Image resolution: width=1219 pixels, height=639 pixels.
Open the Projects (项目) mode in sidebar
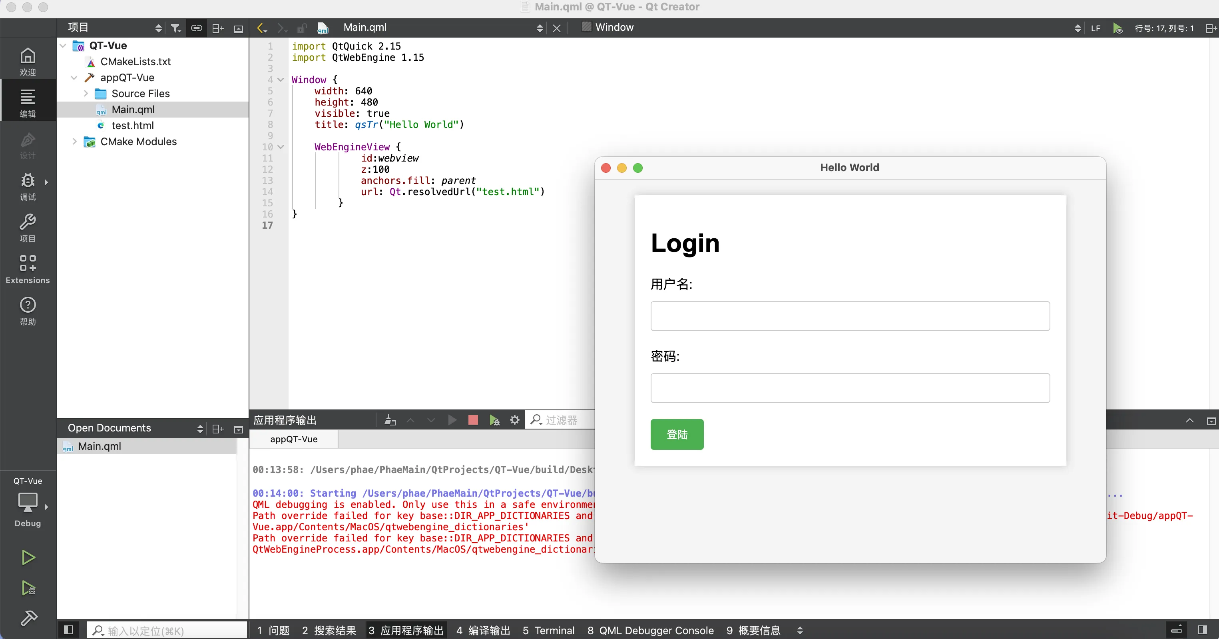tap(28, 228)
